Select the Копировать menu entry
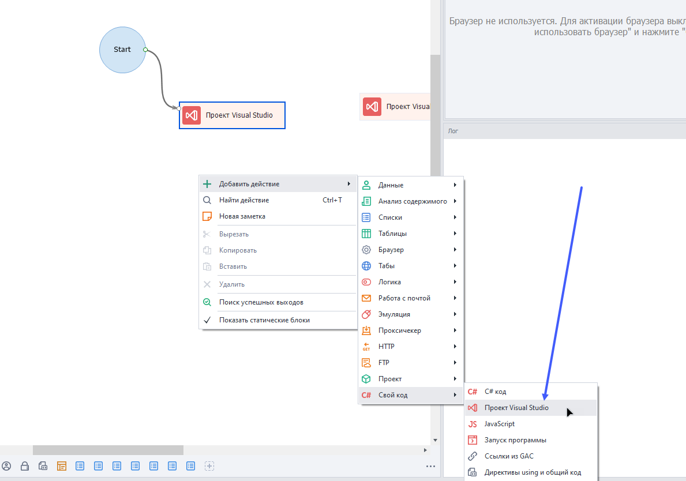 278,250
